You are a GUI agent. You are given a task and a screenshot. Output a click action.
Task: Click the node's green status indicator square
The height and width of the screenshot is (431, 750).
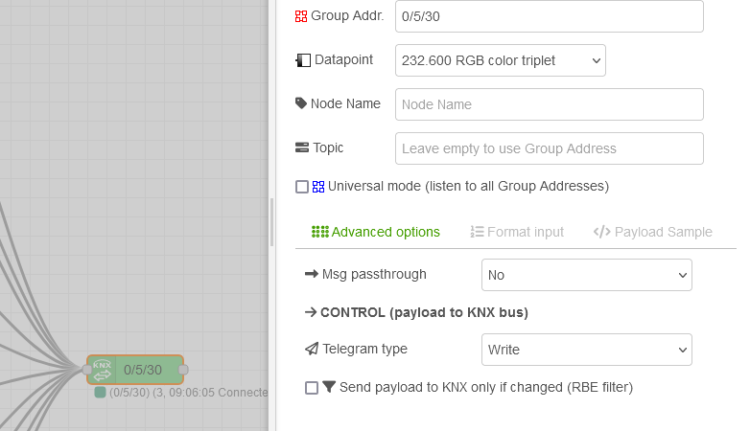click(100, 392)
